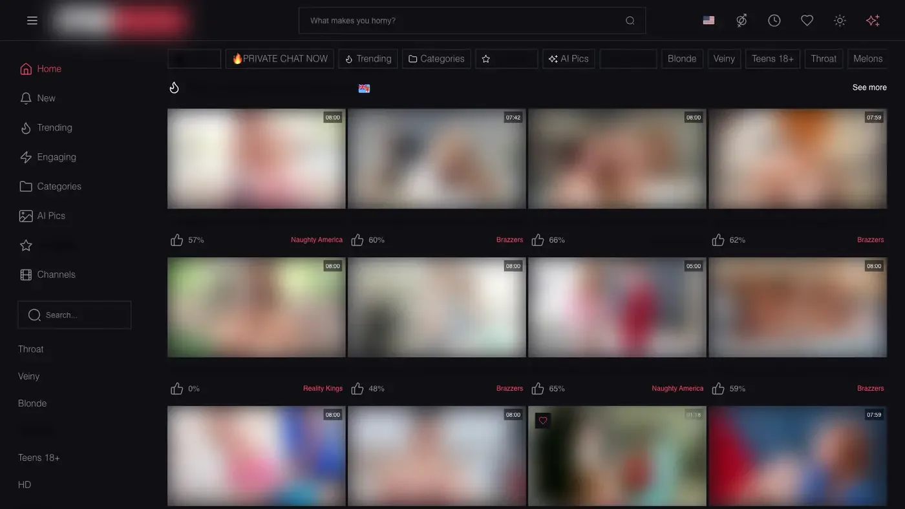
Task: Click the gender orientation icon in the header
Action: click(741, 21)
